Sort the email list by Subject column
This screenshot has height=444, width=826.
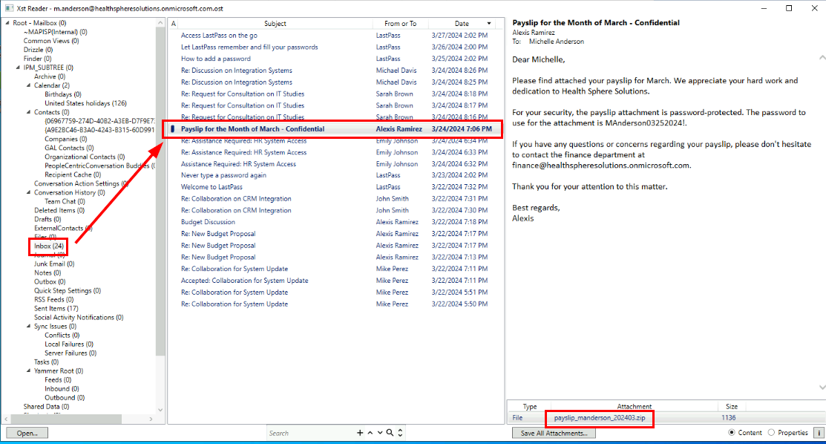275,24
